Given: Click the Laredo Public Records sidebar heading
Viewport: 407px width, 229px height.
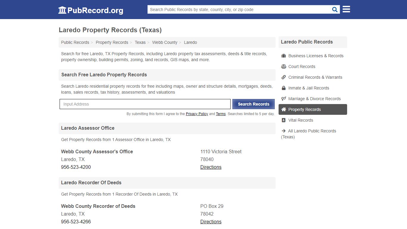Looking at the screenshot, I should pyautogui.click(x=307, y=42).
